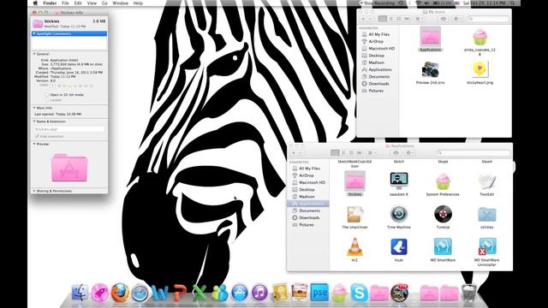Image resolution: width=548 pixels, height=308 pixels.
Task: Toggle Hide extension checkbox
Action: click(x=37, y=136)
